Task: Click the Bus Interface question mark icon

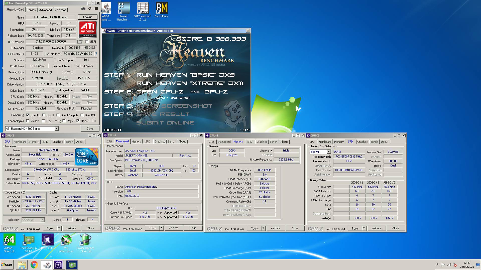Action: tap(96, 54)
